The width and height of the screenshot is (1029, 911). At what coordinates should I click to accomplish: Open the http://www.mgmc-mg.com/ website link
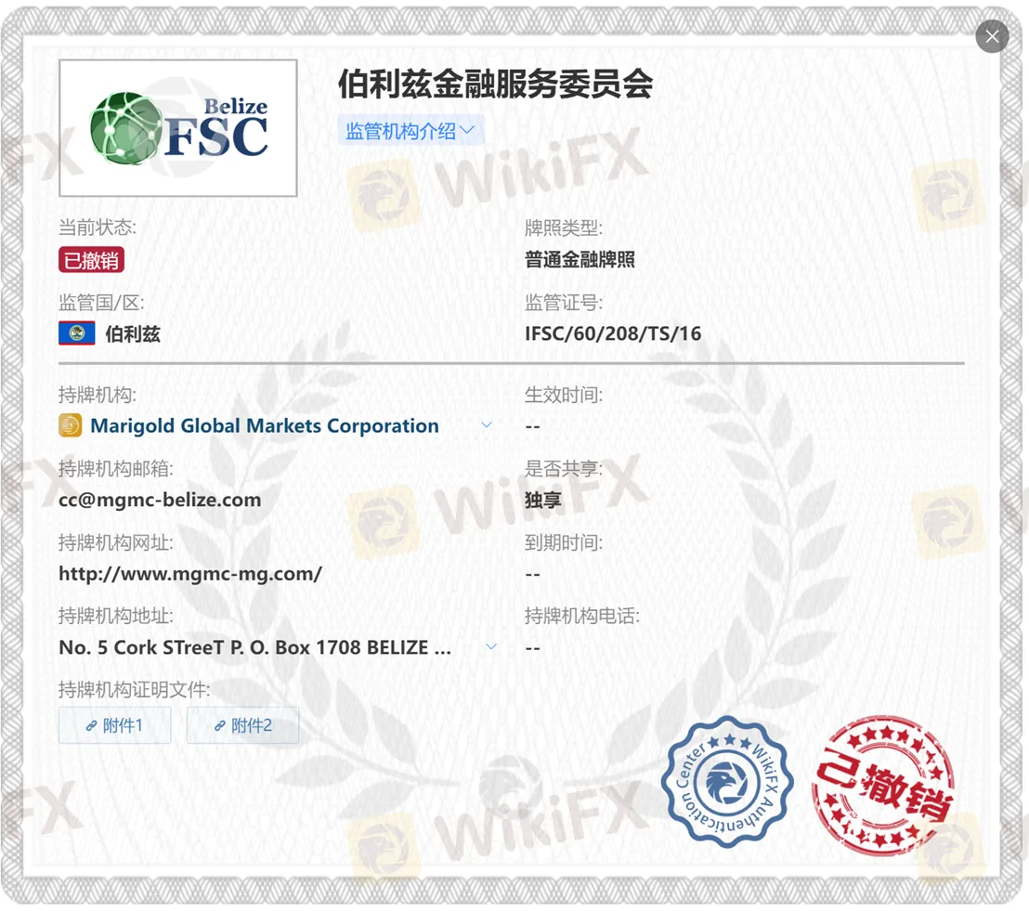(x=190, y=573)
